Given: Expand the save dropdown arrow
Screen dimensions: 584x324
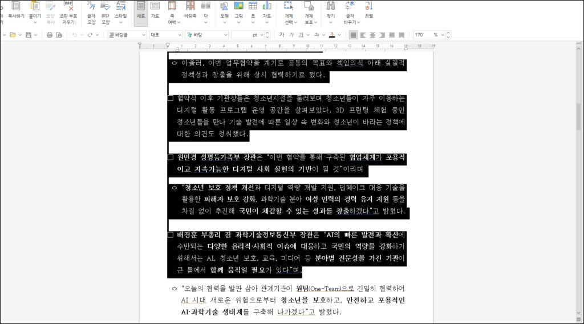Looking at the screenshot, I should (35, 35).
